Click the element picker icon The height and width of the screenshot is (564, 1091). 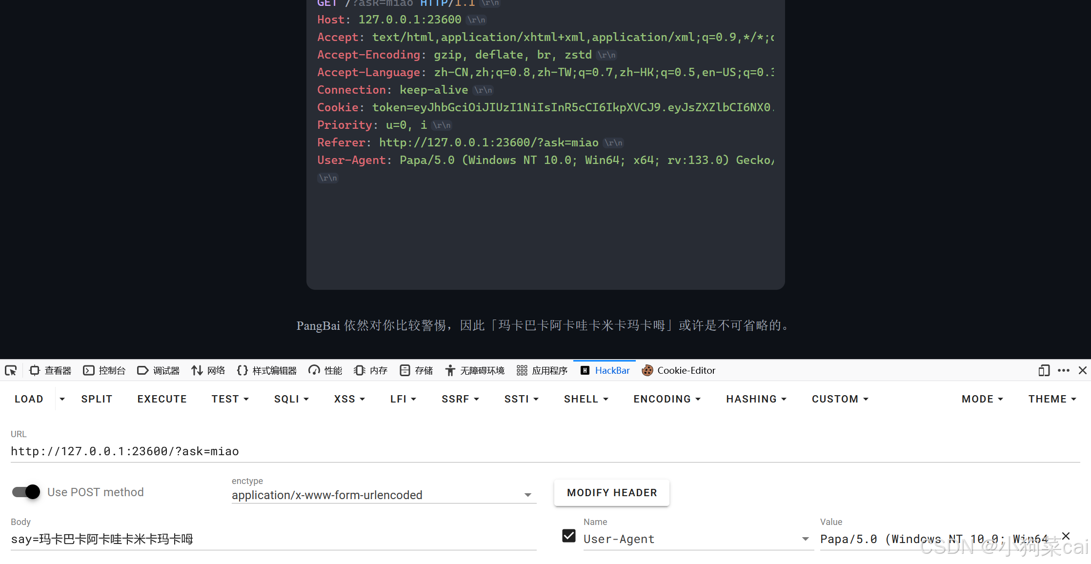coord(11,371)
